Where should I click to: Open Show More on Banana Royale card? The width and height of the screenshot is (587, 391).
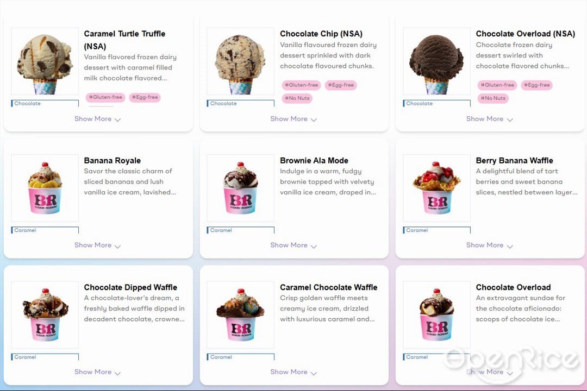click(97, 245)
